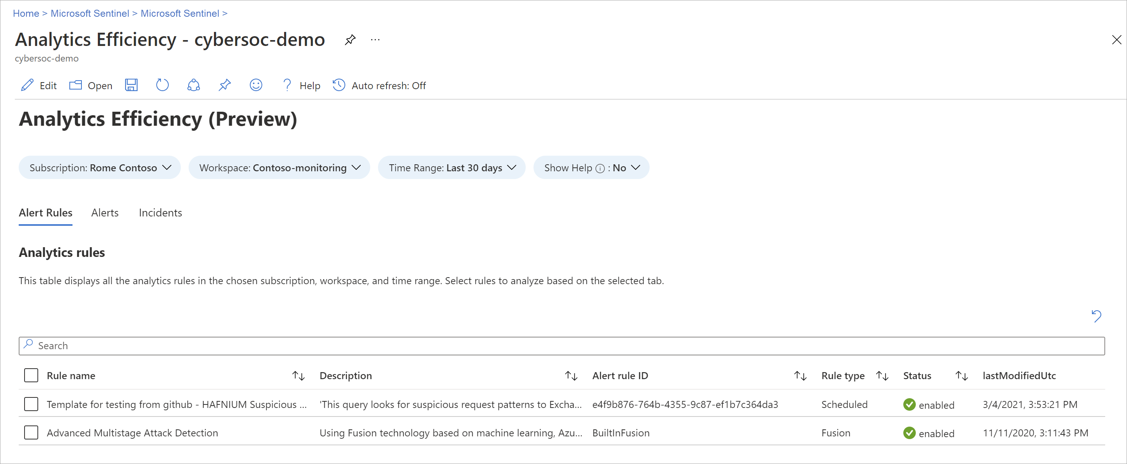Click Auto refresh: Off button

tap(379, 86)
